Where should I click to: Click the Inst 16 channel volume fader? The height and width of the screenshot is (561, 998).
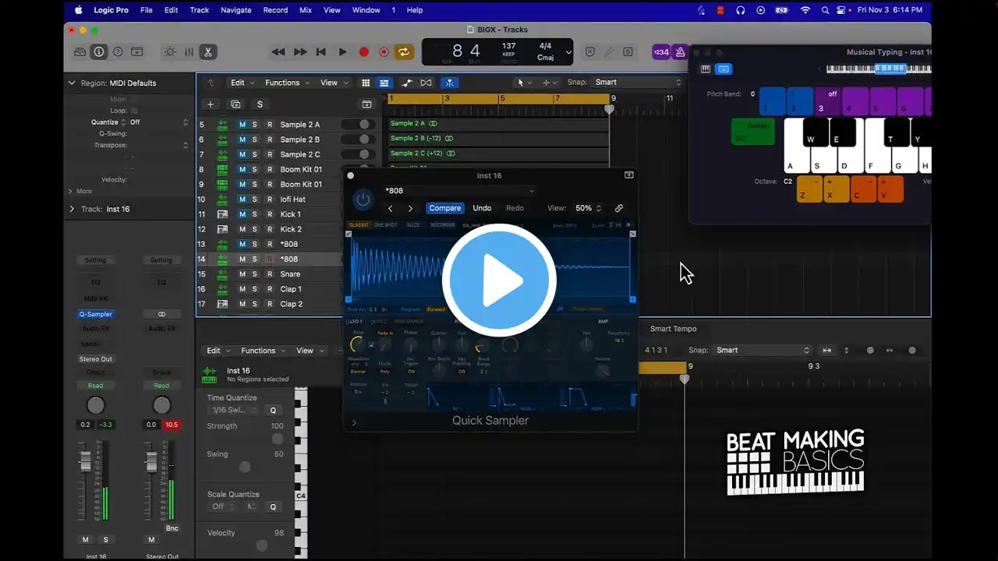click(85, 462)
